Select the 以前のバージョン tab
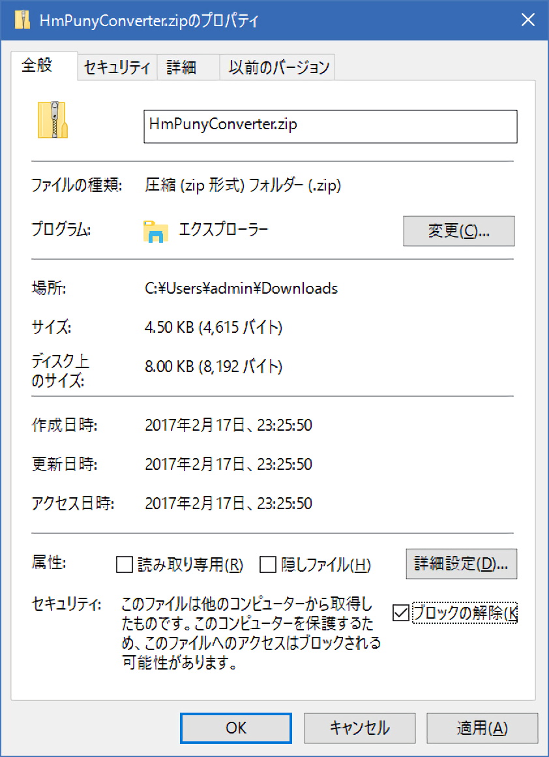Screen dimensions: 549x757 coord(278,67)
